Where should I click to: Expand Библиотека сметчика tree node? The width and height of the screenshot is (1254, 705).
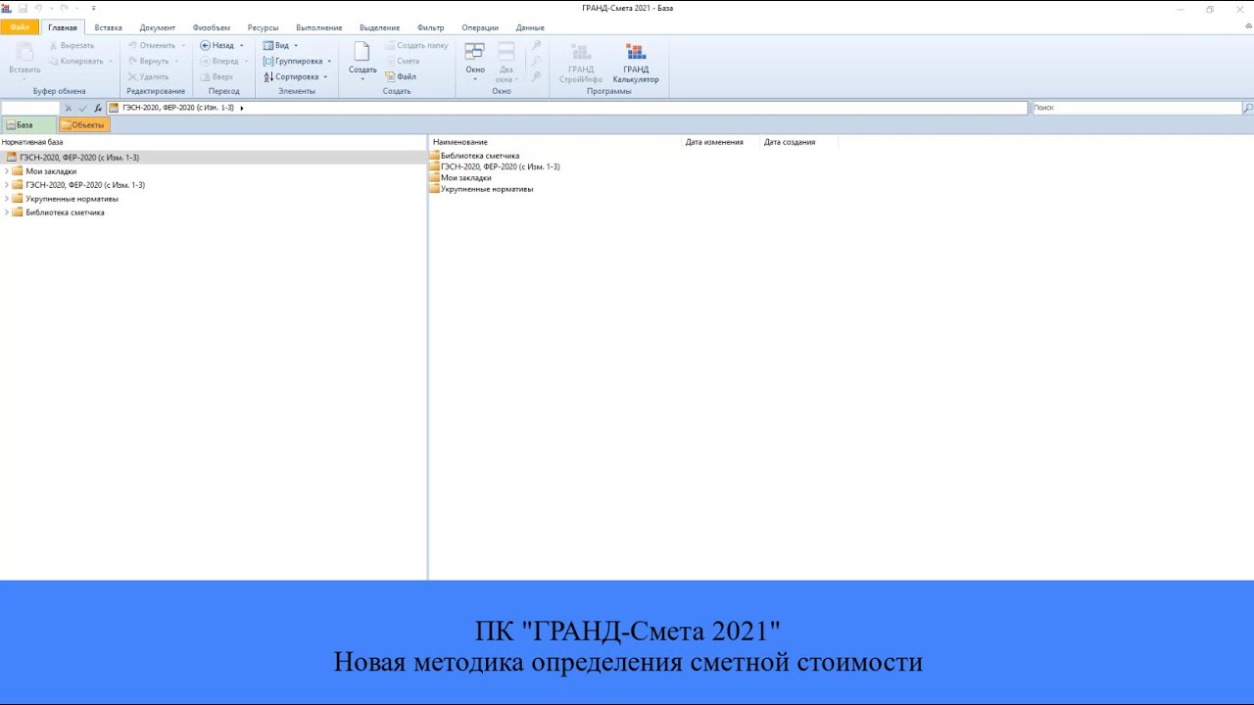point(7,212)
